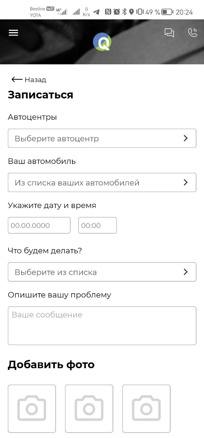Tap the battery indicator in status bar
The width and height of the screenshot is (204, 438).
pyautogui.click(x=167, y=12)
